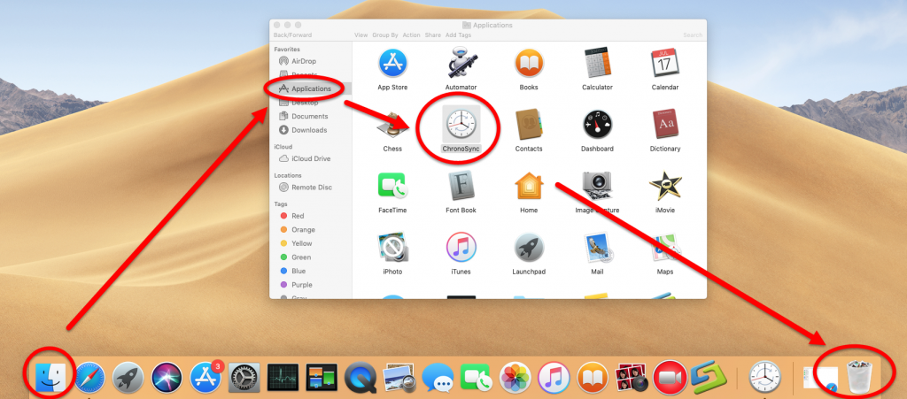The image size is (907, 399).
Task: Open the Trash in the Dock
Action: click(860, 377)
